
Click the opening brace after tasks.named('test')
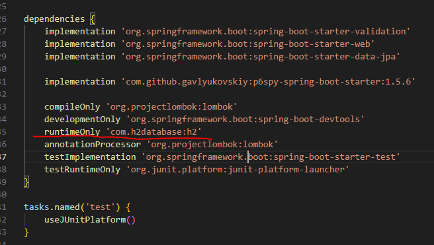click(x=128, y=207)
